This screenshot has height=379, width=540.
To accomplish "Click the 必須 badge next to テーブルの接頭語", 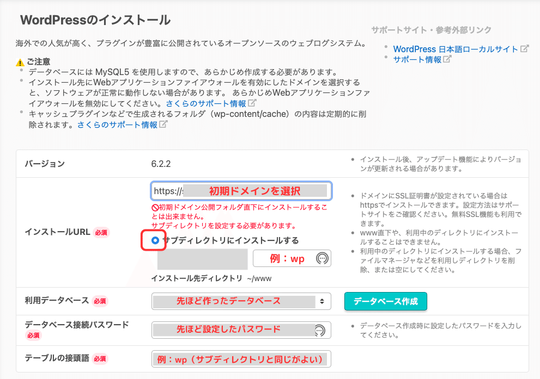I will (x=100, y=359).
